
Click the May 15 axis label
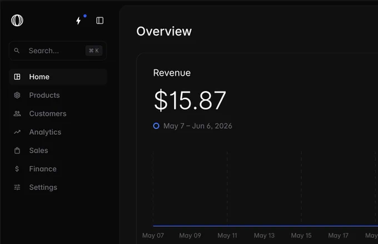click(301, 236)
